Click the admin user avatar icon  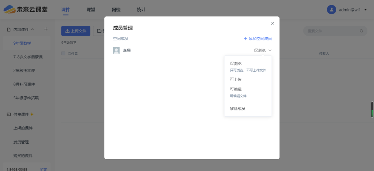click(x=331, y=10)
